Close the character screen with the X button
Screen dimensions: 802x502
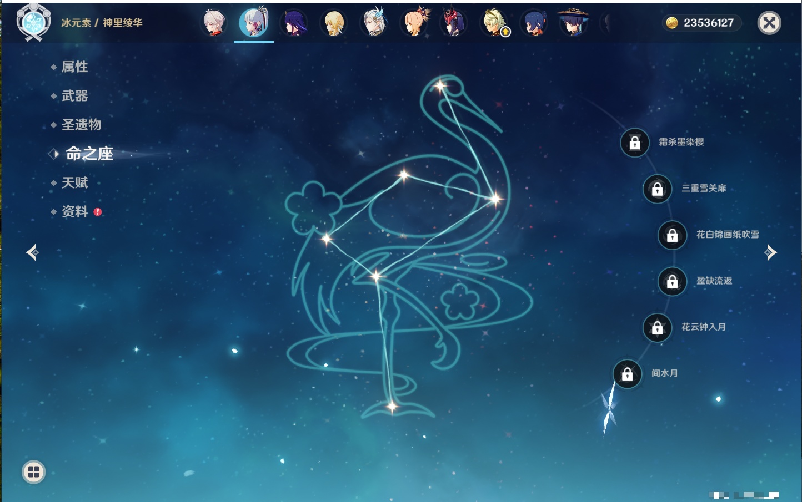click(769, 23)
